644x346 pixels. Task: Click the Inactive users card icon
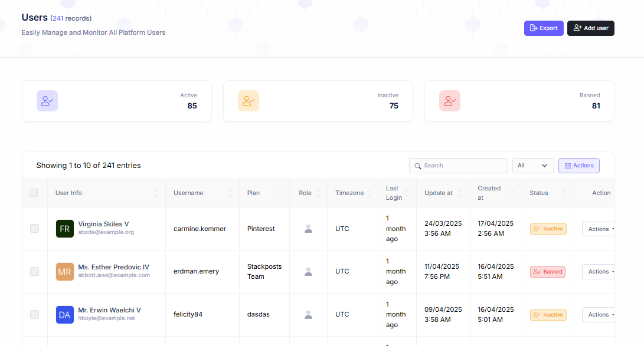(x=249, y=101)
